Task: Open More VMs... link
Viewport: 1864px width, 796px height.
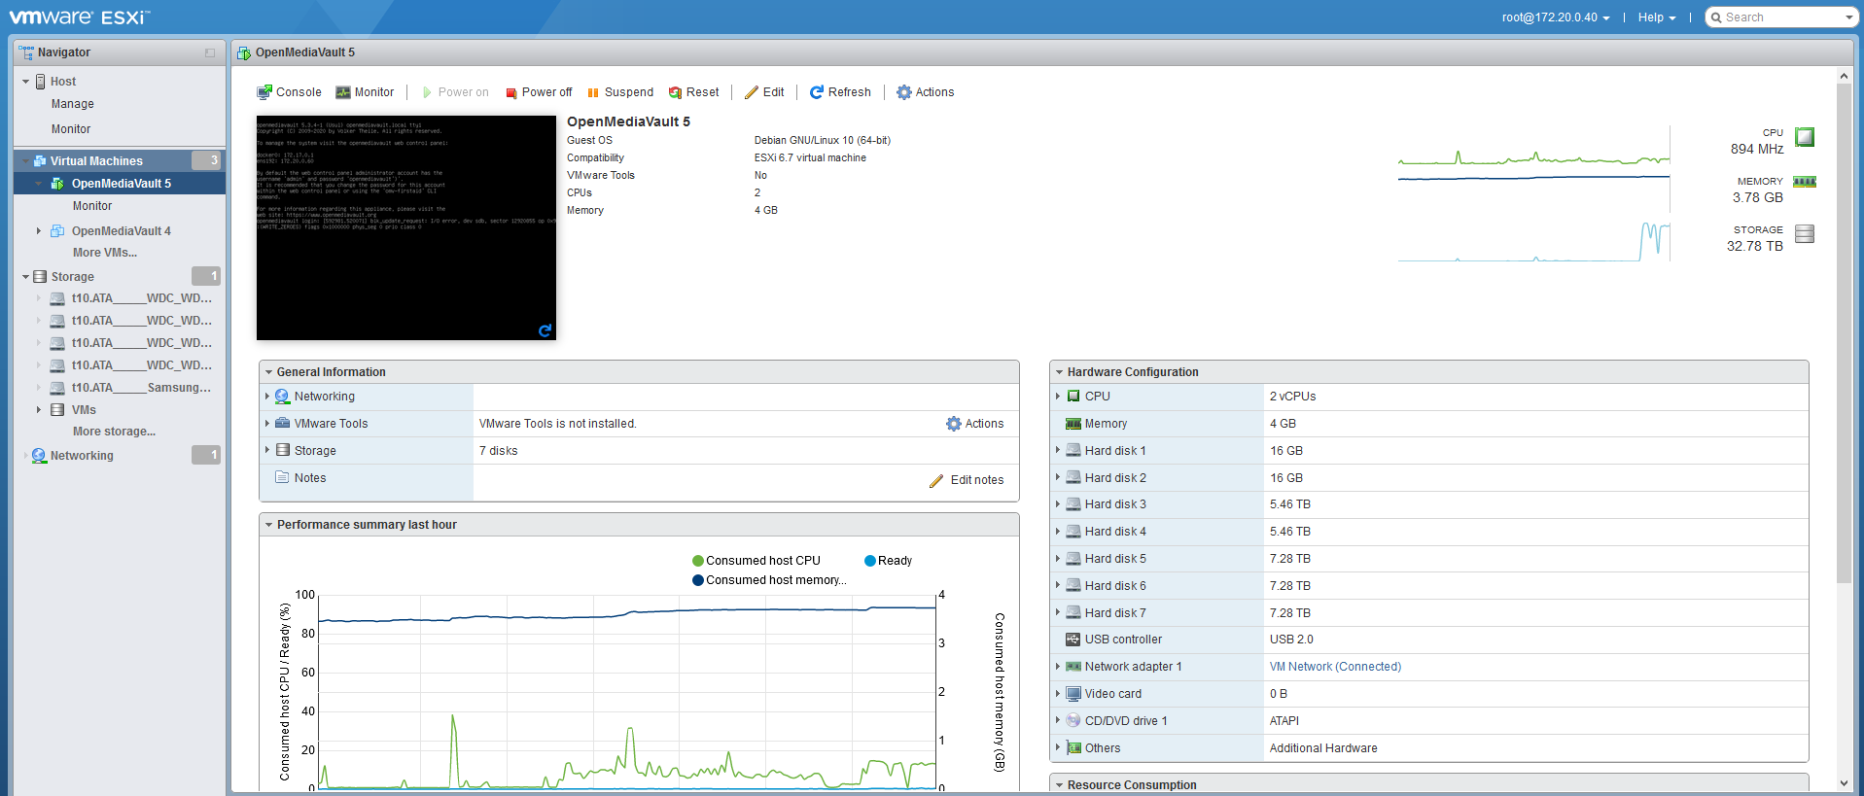Action: click(105, 253)
